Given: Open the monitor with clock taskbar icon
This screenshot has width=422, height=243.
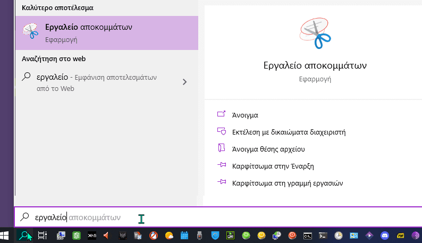Looking at the screenshot, I should coord(277,236).
